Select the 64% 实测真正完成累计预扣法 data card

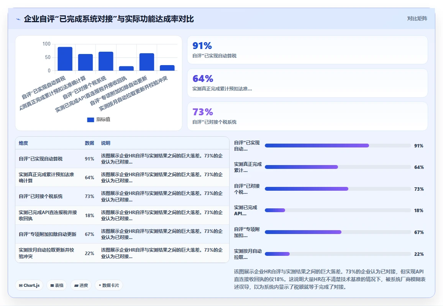[307, 83]
